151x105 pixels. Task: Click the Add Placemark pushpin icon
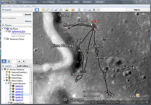click(x=43, y=10)
